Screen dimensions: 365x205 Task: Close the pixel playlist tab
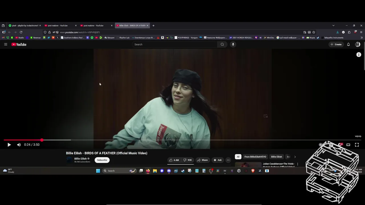click(40, 26)
